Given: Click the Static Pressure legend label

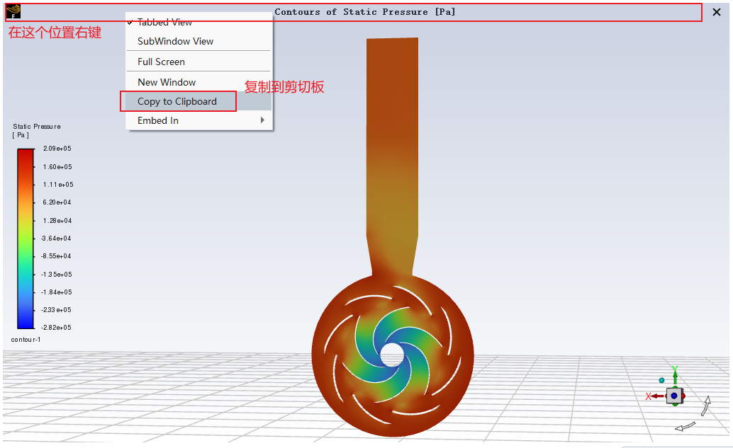Looking at the screenshot, I should pyautogui.click(x=36, y=127).
